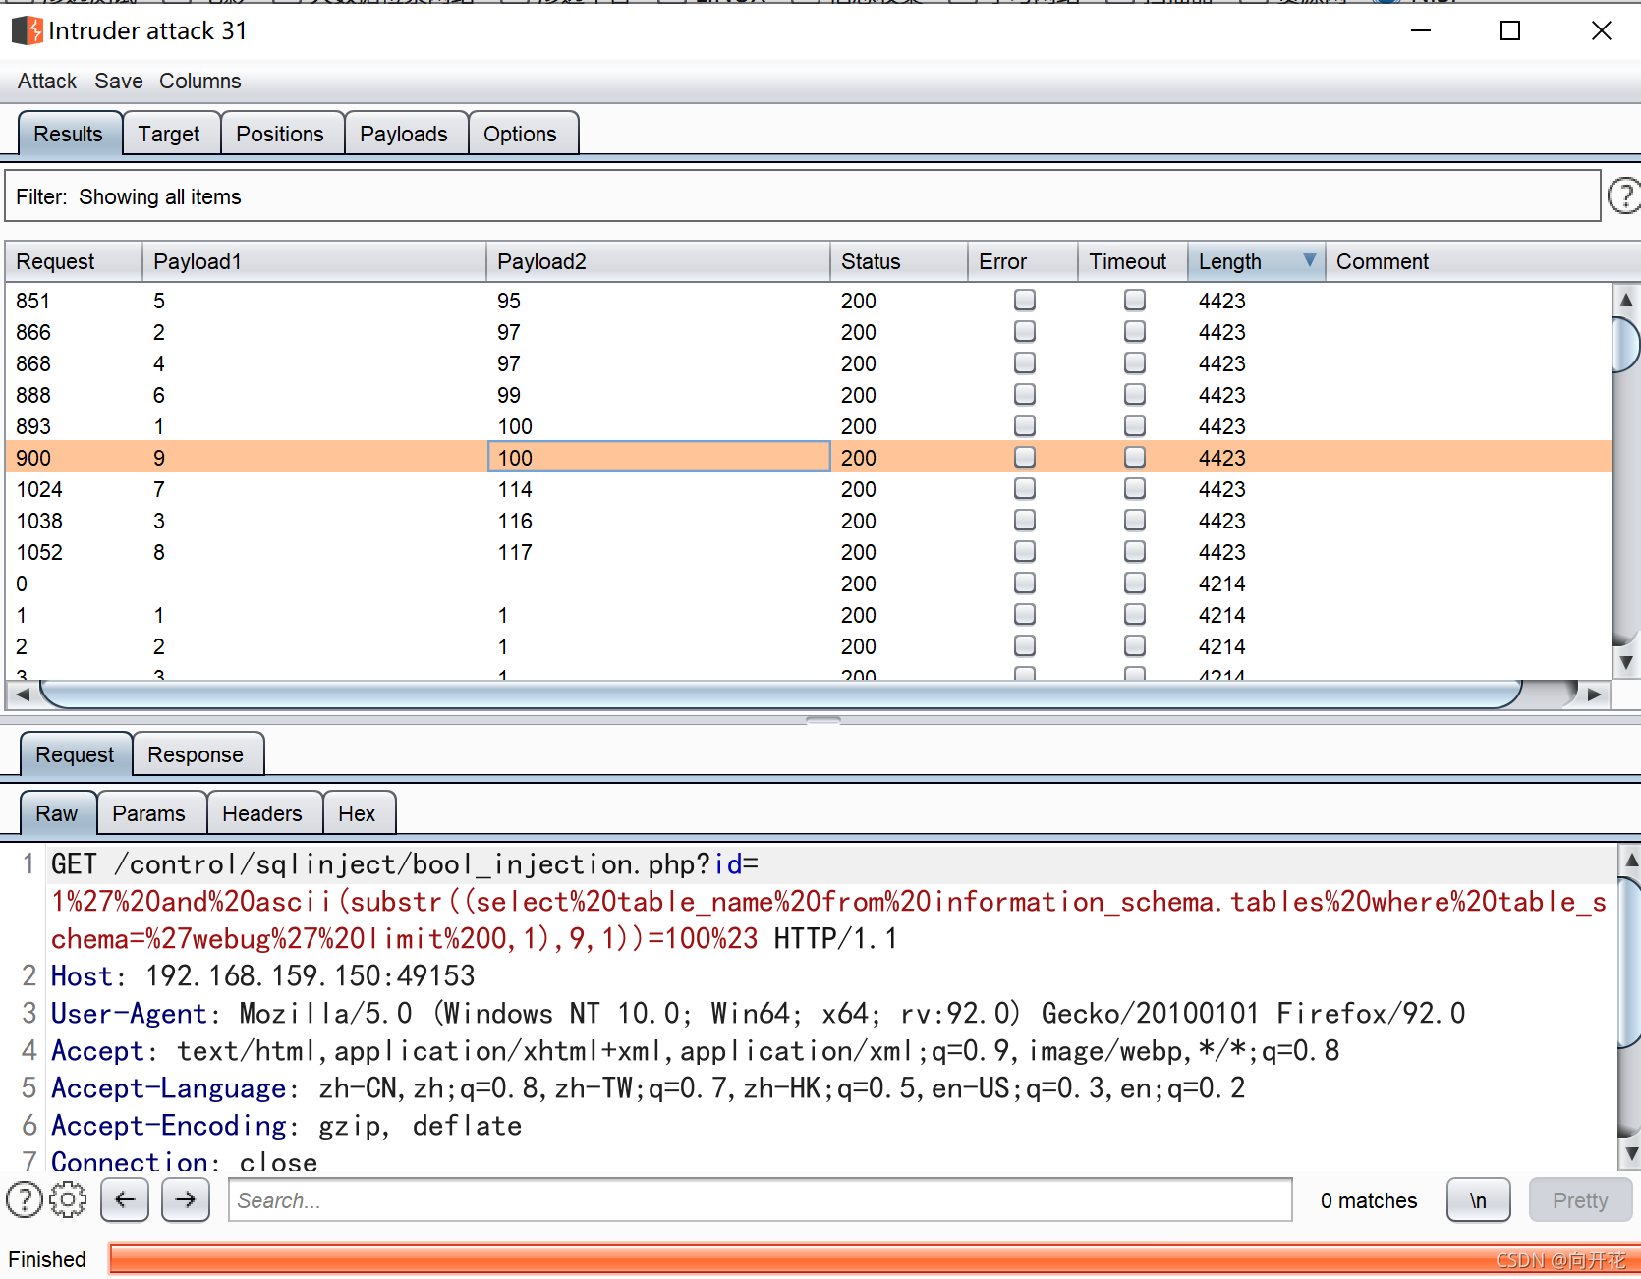Click Payload2 cell 117 in request 1052
This screenshot has height=1279, width=1641.
658,551
